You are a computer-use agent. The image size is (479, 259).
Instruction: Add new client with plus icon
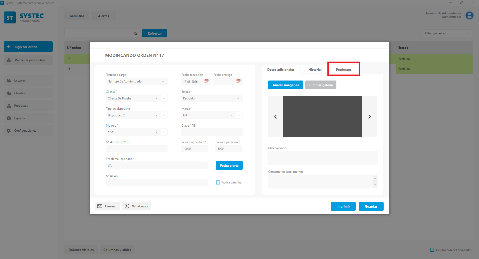(x=164, y=98)
